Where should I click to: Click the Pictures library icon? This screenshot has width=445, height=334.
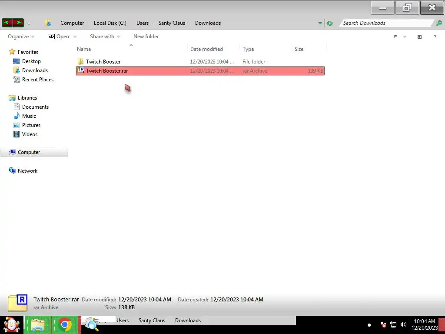tap(17, 125)
